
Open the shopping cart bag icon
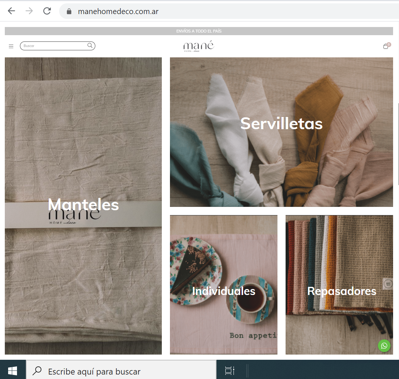point(386,46)
